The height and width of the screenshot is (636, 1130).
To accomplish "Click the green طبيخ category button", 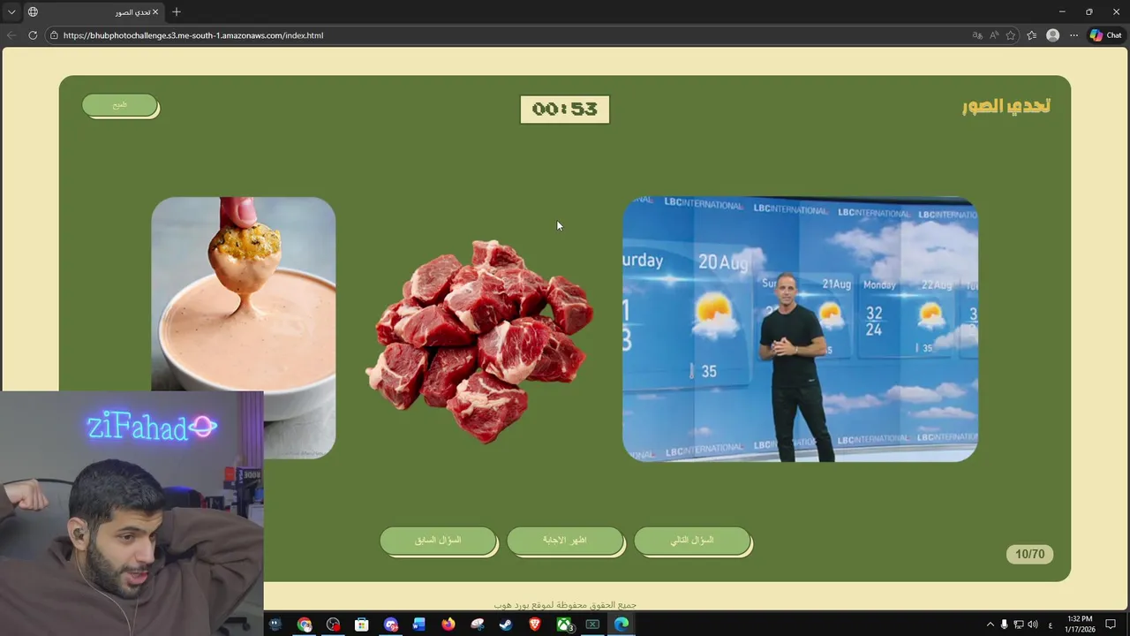I will click(x=120, y=105).
